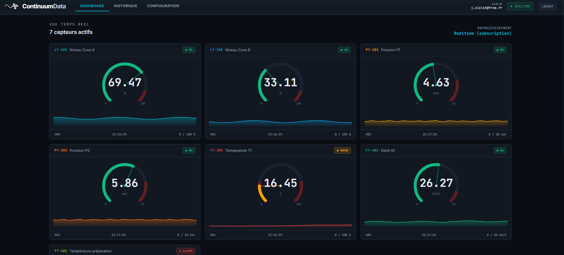Click the PT-202 Pression P2 gauge dial
This screenshot has width=564, height=255.
click(125, 184)
